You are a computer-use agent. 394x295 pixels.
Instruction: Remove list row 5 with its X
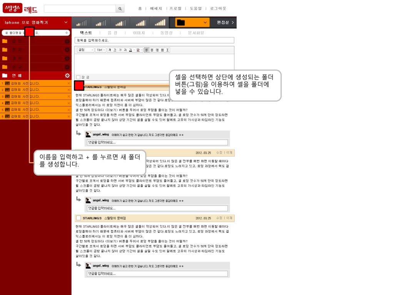coord(68,109)
